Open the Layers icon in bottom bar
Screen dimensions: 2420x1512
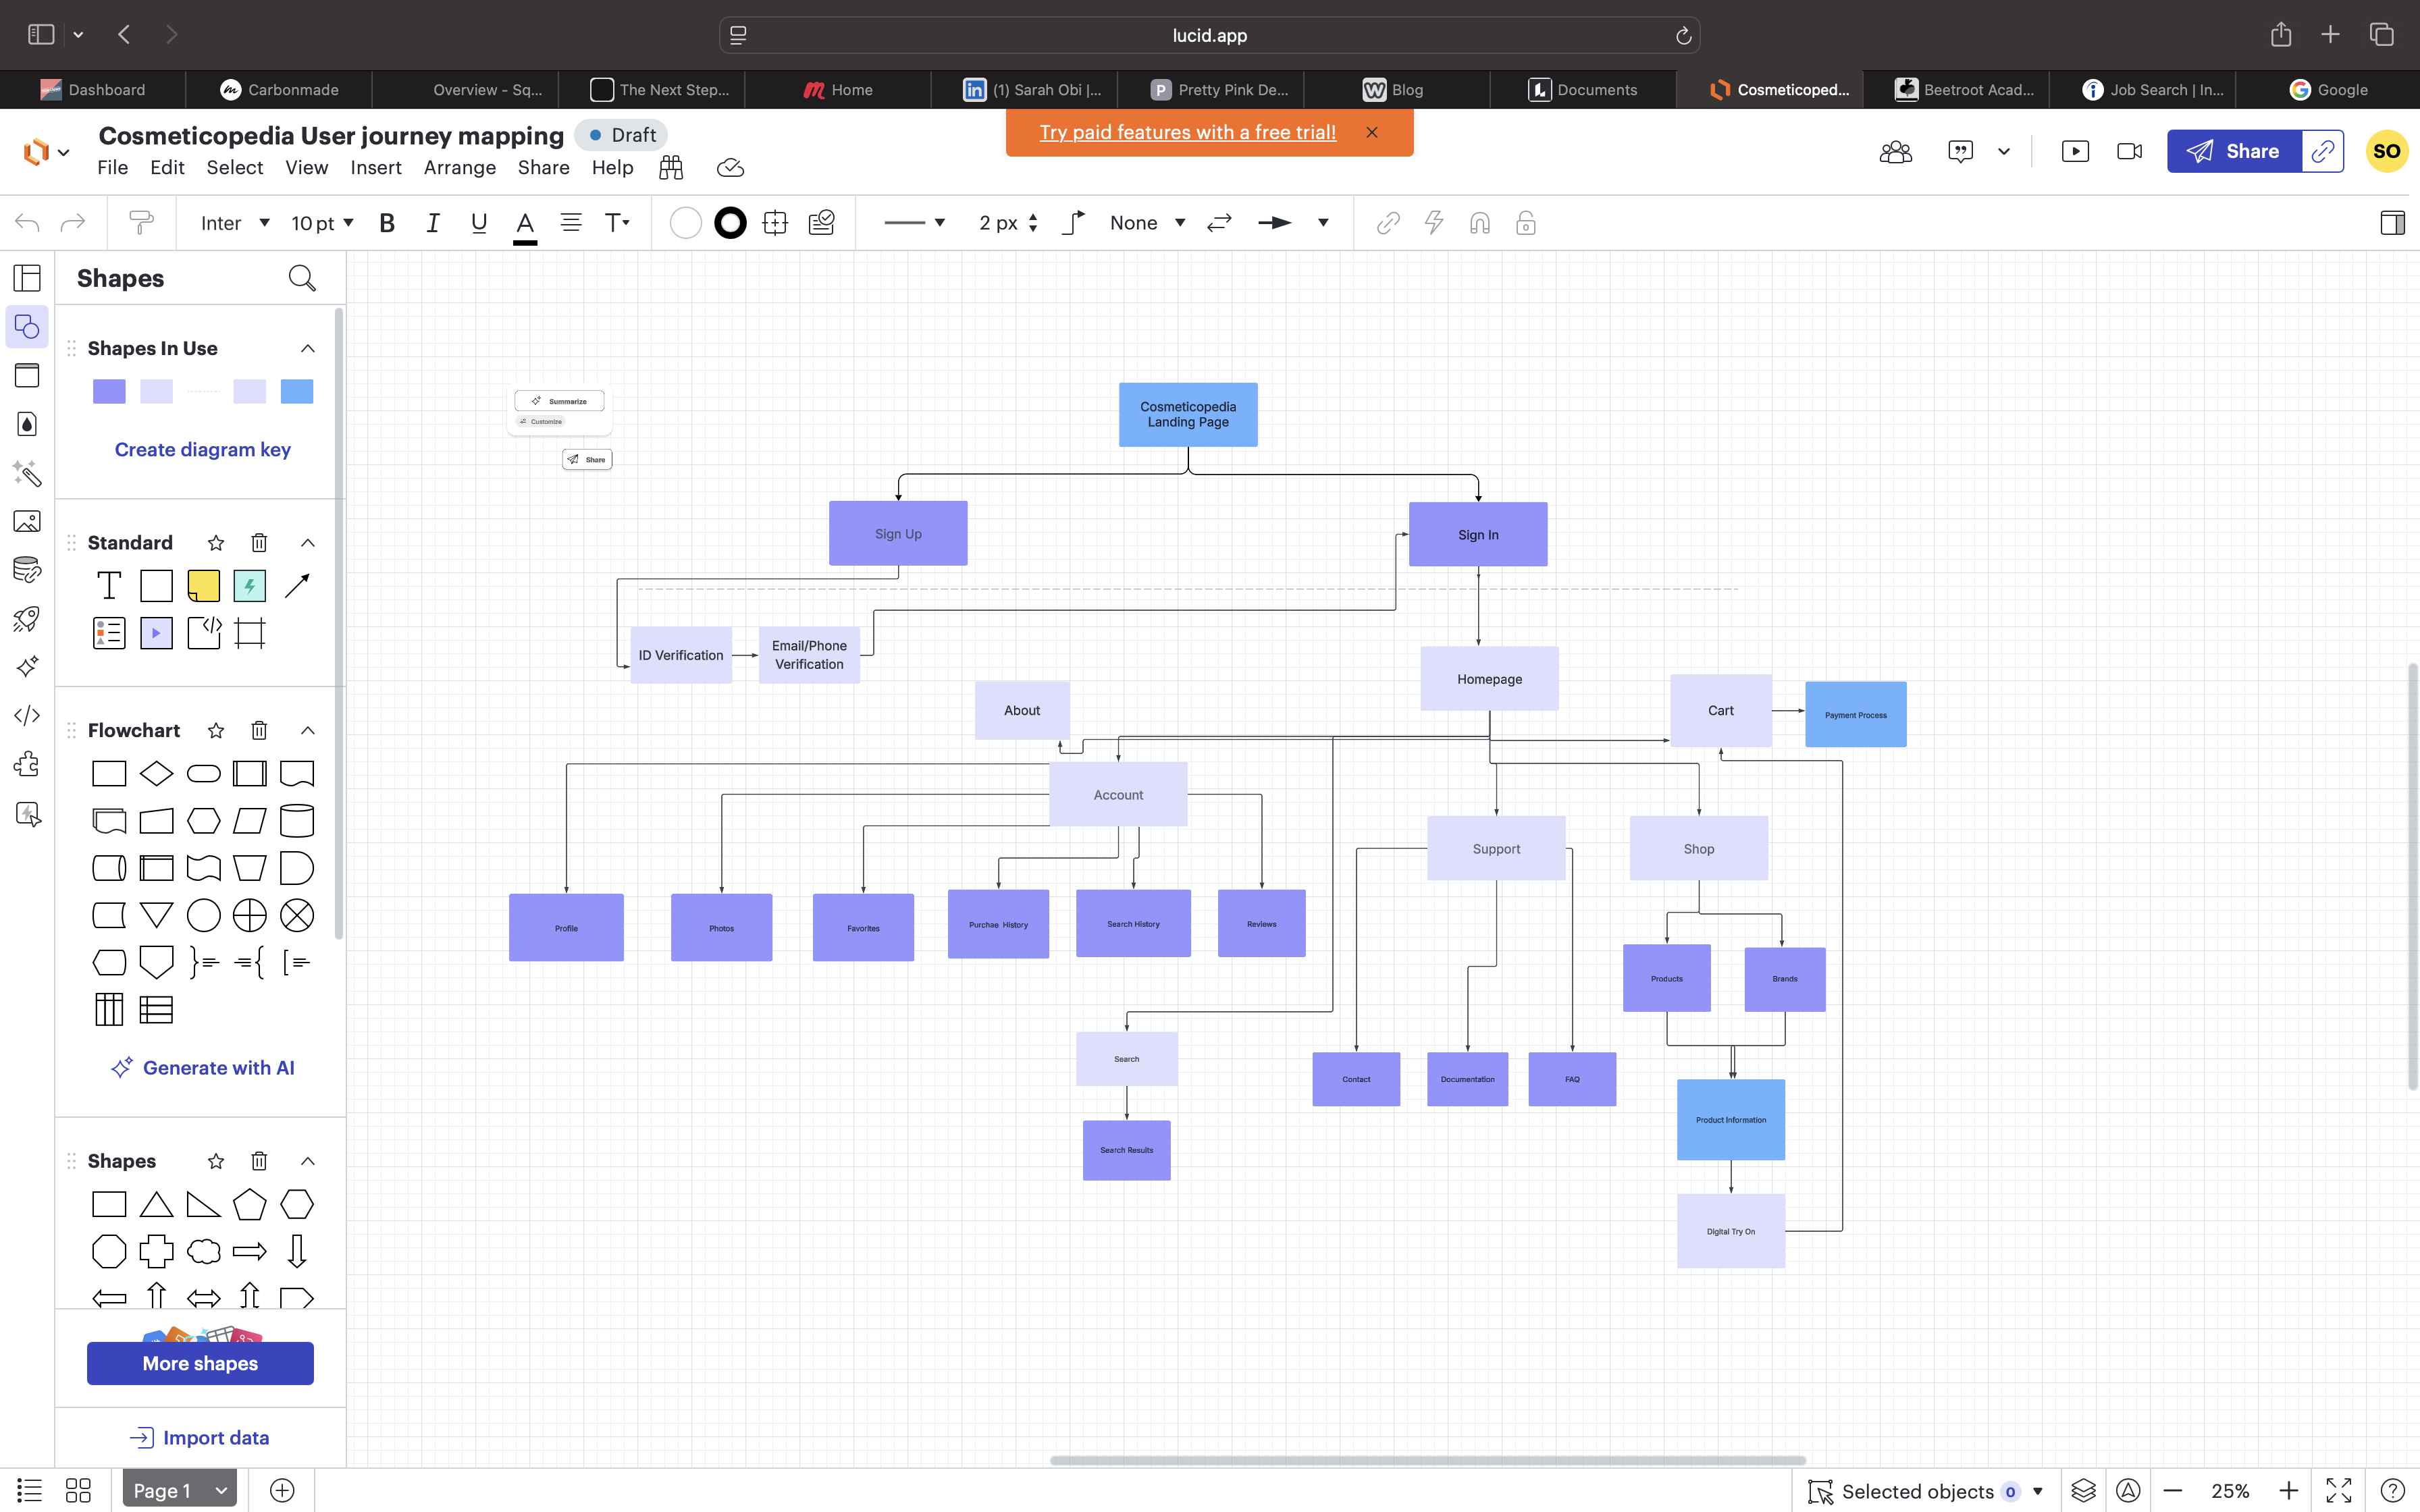click(x=2083, y=1491)
